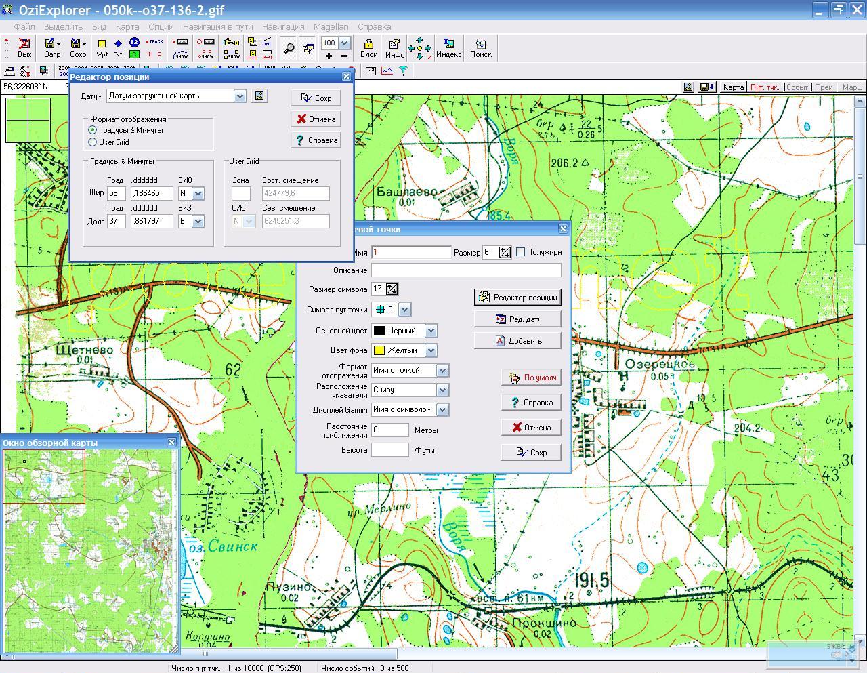
Task: Click the M² area calculation icon
Action: coord(371,70)
